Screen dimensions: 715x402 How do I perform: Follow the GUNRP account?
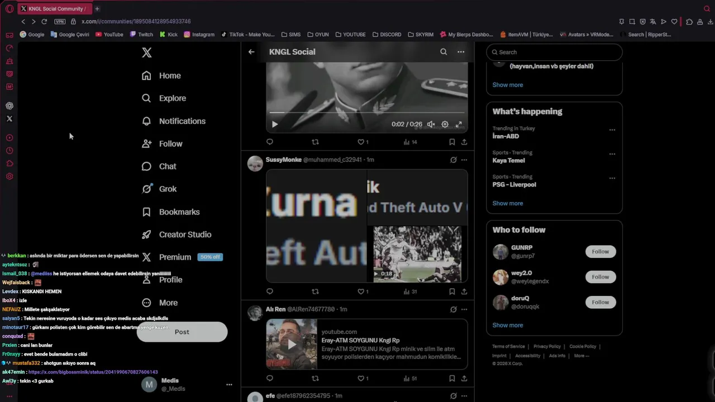coord(600,252)
